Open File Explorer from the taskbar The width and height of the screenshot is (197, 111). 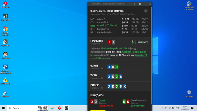(52, 108)
